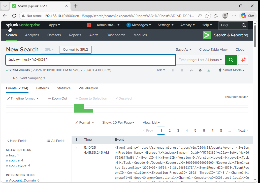This screenshot has height=183, width=260.
Task: Open Copilot Chat in browser
Action: pyautogui.click(x=248, y=16)
